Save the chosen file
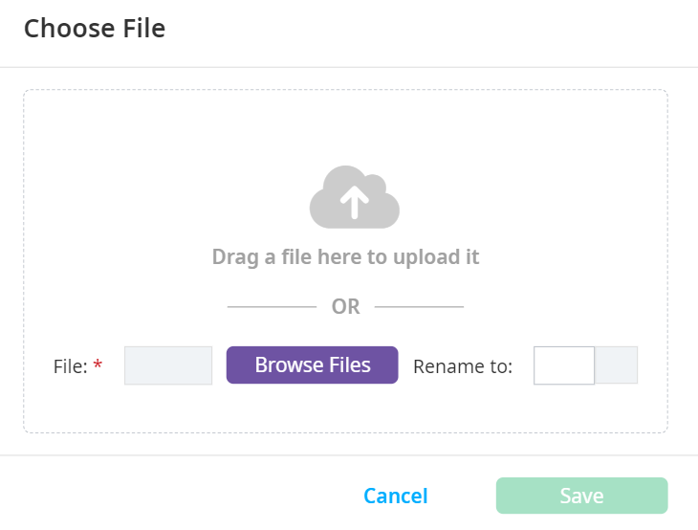 pyautogui.click(x=581, y=496)
